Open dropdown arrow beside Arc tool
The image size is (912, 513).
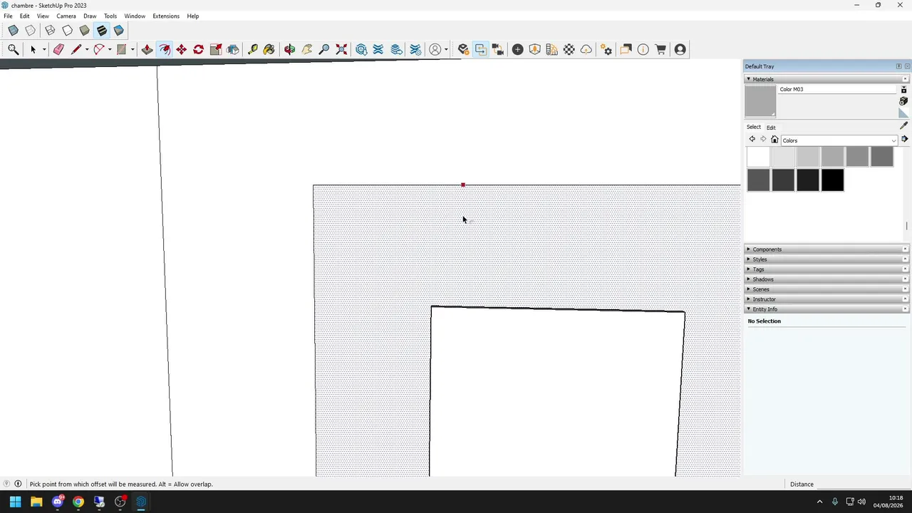(x=110, y=49)
